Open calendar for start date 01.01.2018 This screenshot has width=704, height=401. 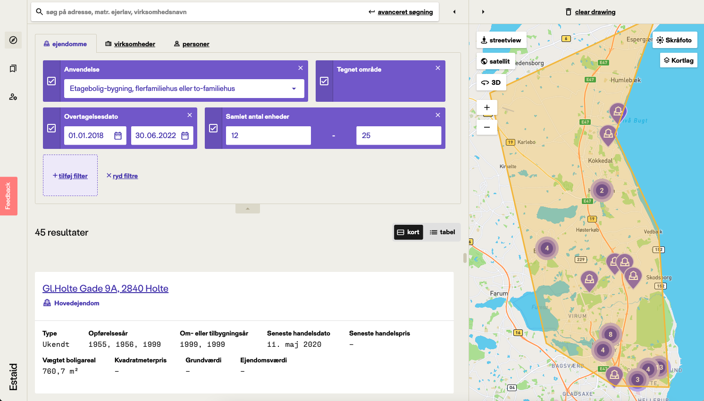click(x=118, y=136)
